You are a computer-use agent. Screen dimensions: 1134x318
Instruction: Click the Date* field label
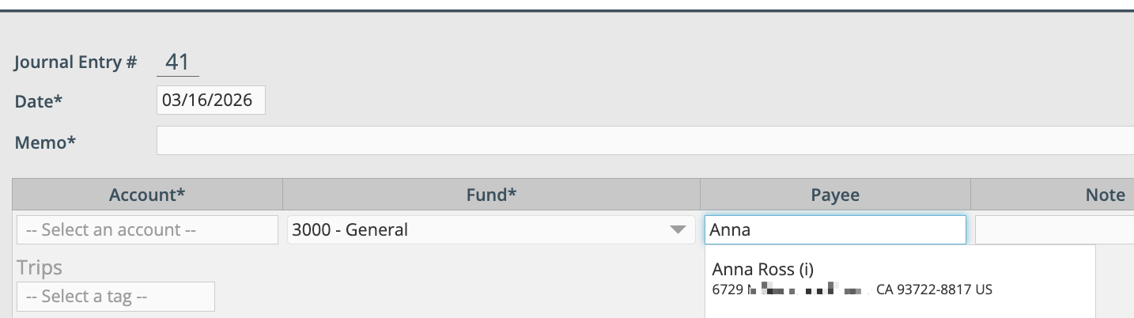pos(39,101)
